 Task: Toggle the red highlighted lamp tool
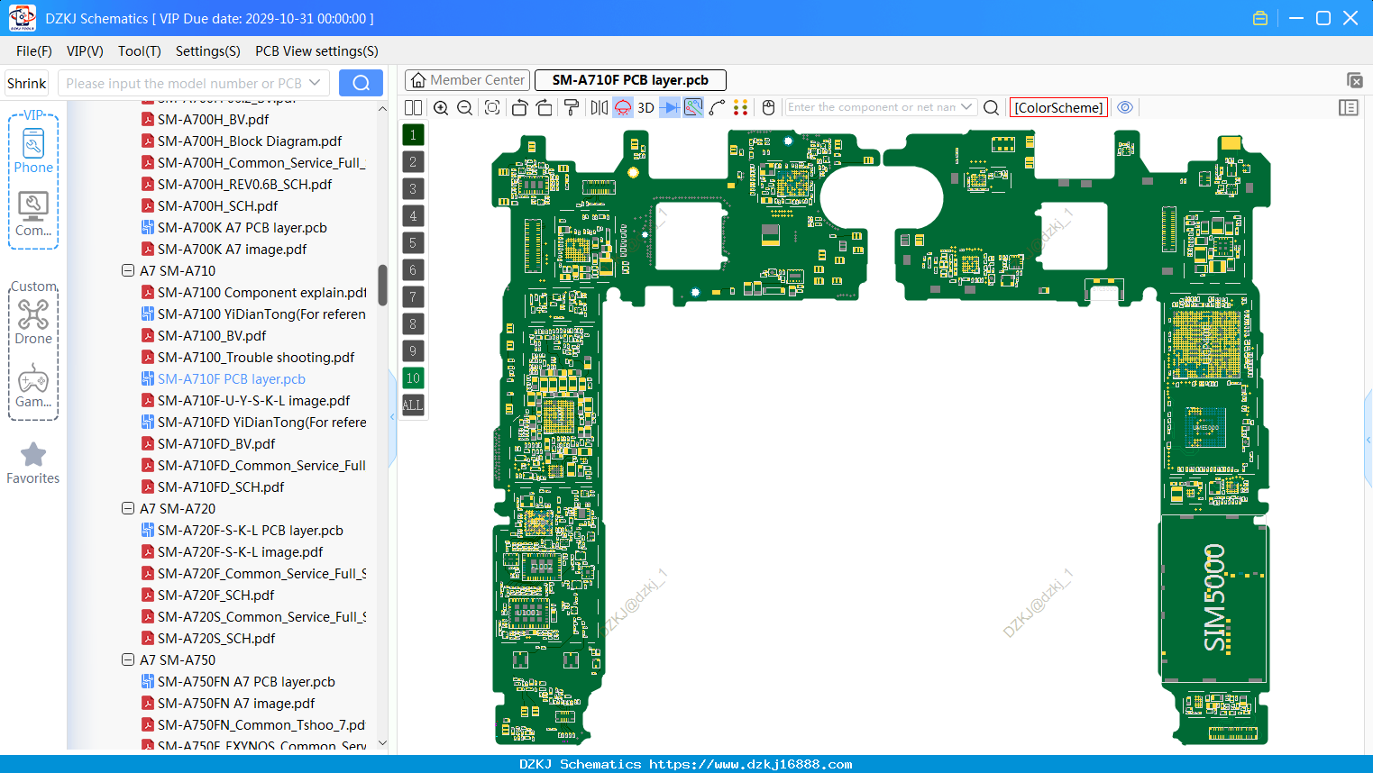[623, 107]
